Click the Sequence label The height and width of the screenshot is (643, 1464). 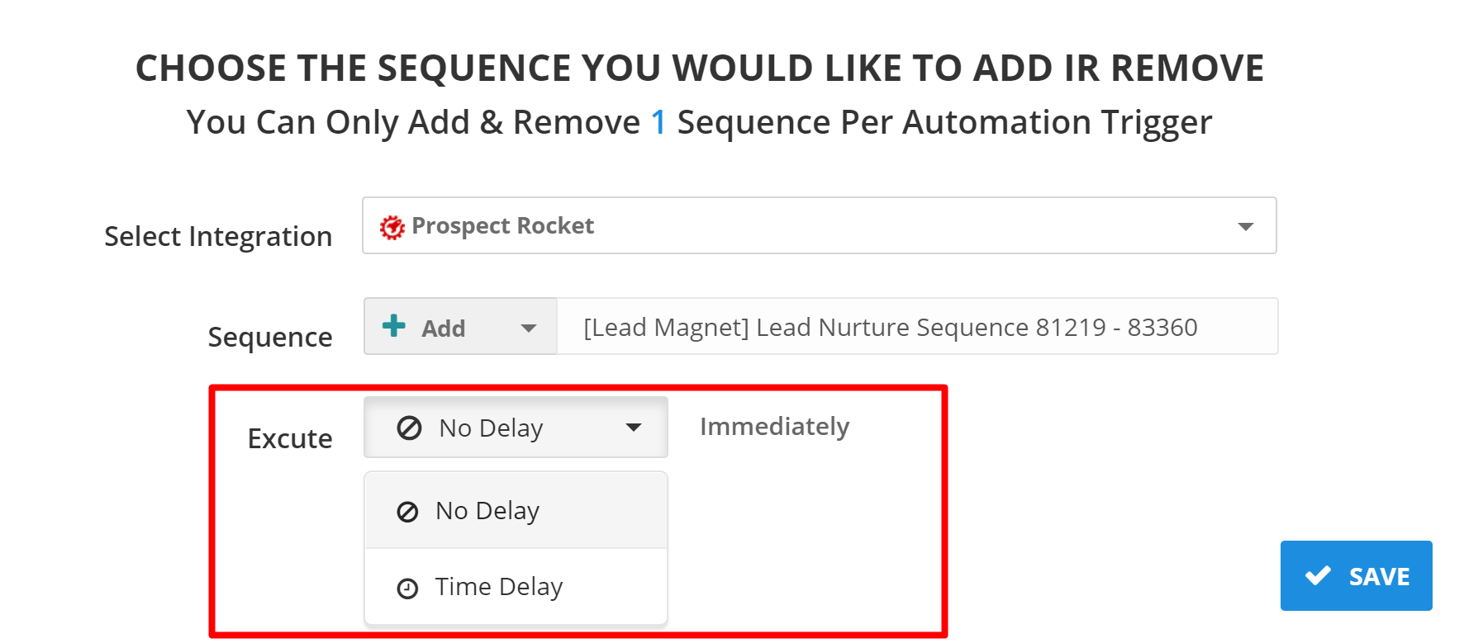coord(270,337)
